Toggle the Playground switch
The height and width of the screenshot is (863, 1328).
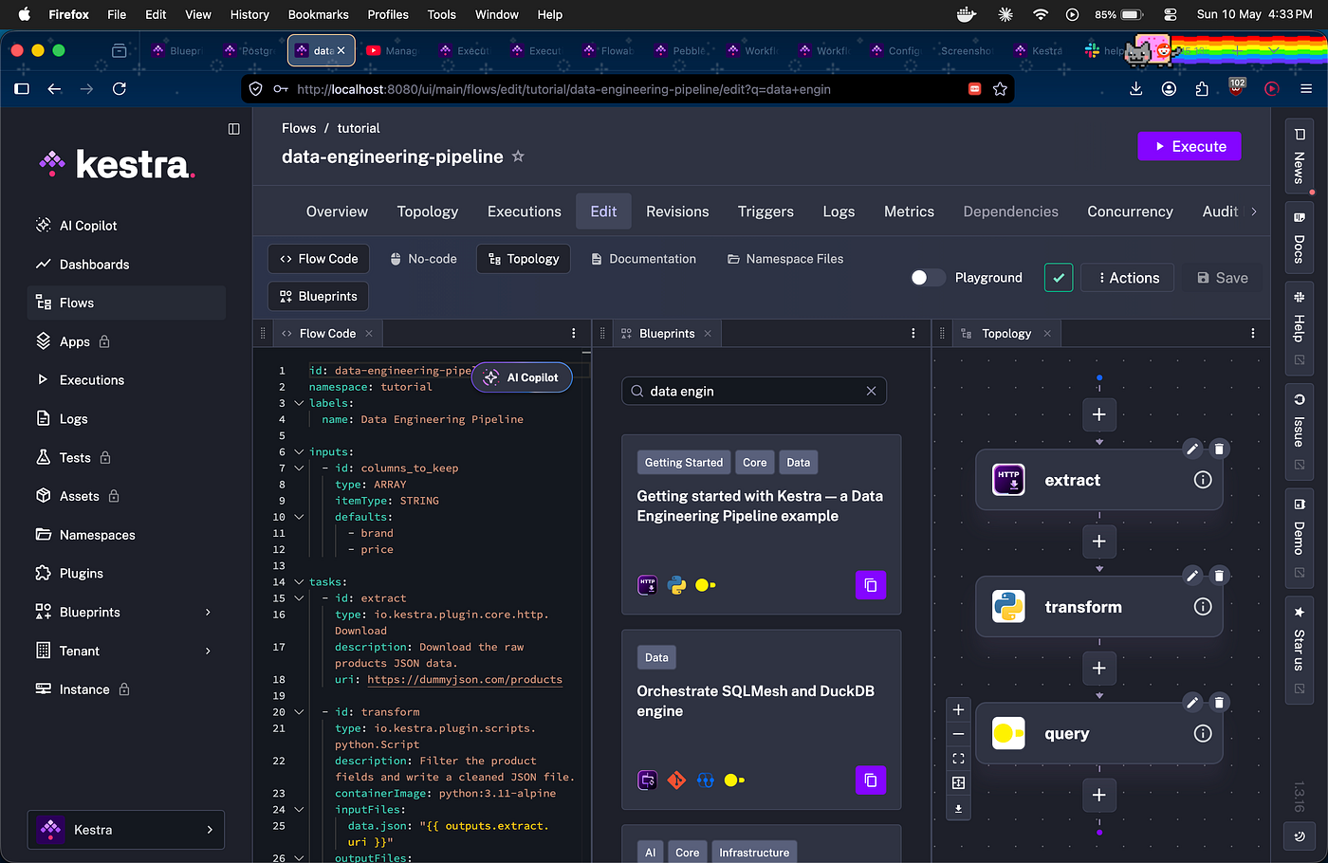[928, 278]
